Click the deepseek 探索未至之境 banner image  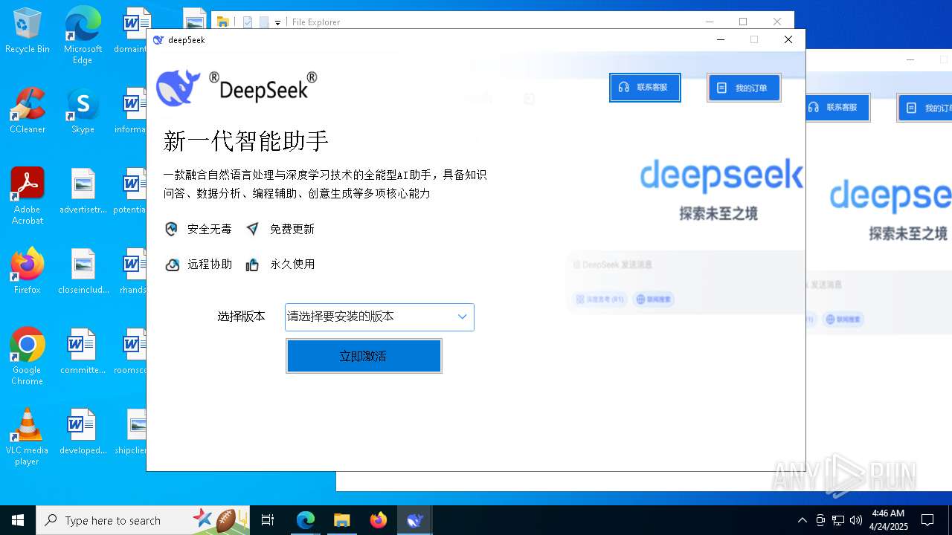point(721,189)
